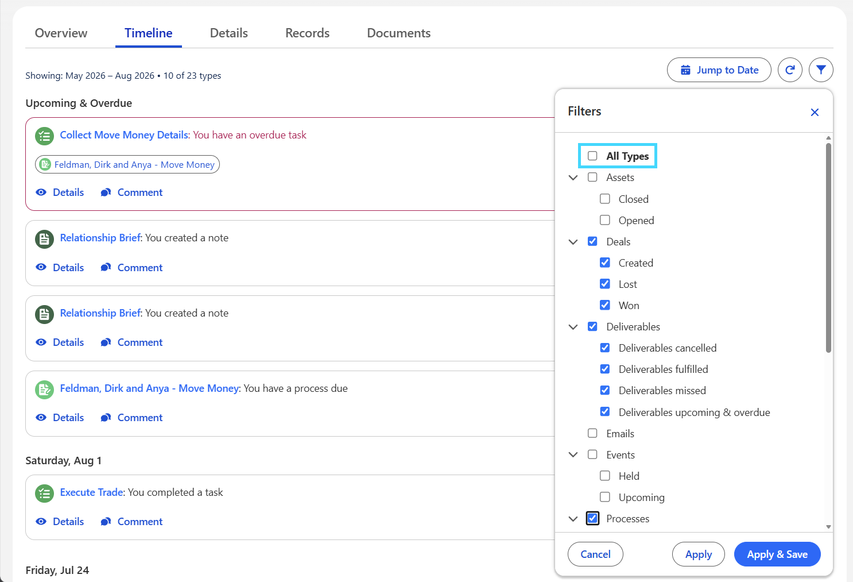
Task: Click the 'Upcoming & Overdue' heading
Action: tap(79, 103)
